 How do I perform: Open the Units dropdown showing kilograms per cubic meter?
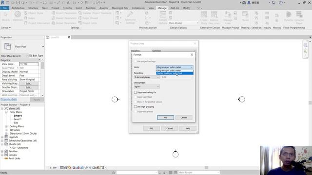coord(175,67)
